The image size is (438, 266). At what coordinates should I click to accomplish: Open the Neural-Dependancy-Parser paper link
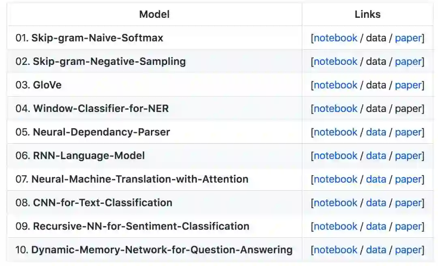click(x=408, y=132)
